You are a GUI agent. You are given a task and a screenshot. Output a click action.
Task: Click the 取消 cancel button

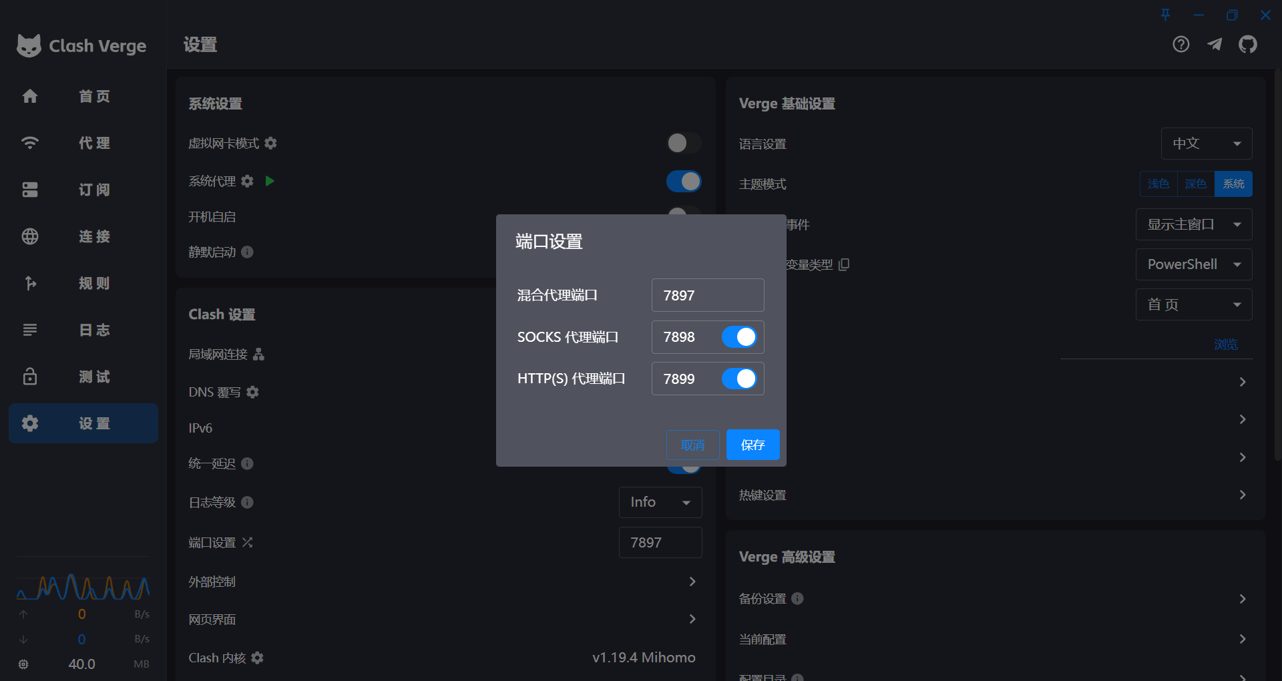point(692,445)
